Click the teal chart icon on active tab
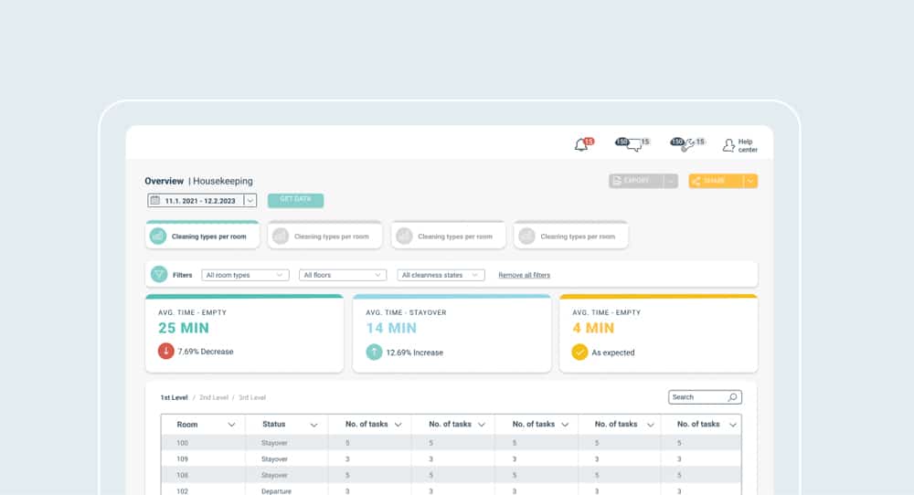Viewport: 914px width, 495px height. (158, 236)
